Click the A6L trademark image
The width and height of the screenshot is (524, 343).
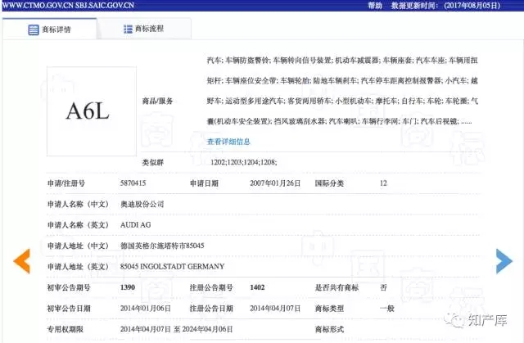click(87, 111)
